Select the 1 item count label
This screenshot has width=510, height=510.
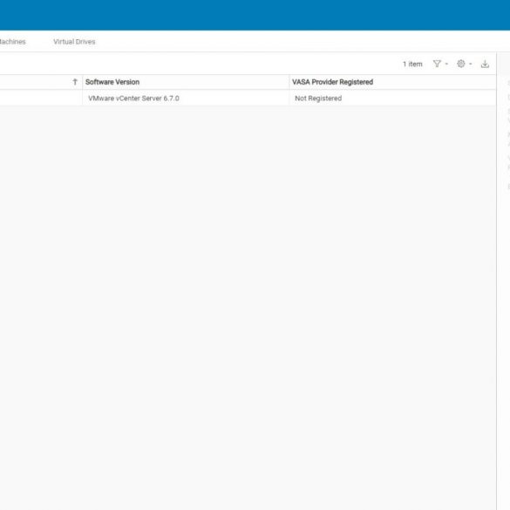(412, 64)
